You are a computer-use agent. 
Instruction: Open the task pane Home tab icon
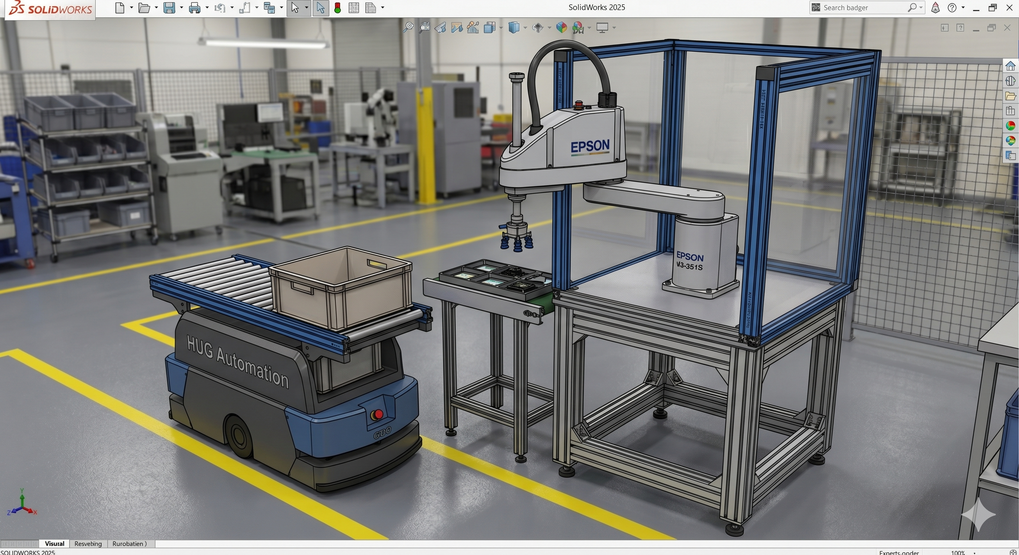pos(1011,65)
